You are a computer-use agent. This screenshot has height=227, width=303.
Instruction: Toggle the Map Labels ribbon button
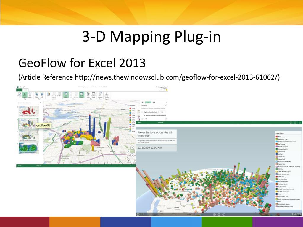25,95
